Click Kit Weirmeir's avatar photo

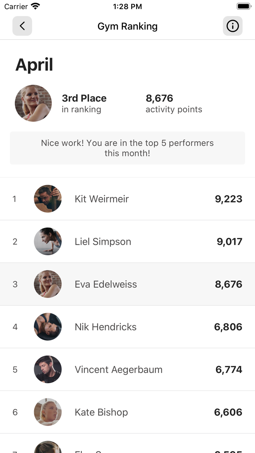[x=48, y=199]
